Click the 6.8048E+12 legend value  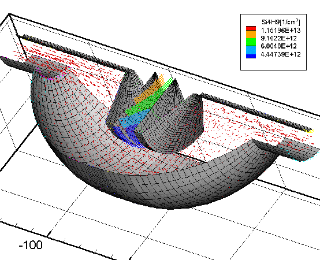278,46
